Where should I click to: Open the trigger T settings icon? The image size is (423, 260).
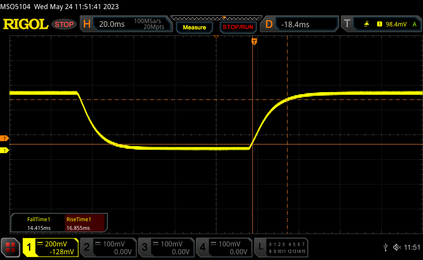[x=347, y=24]
